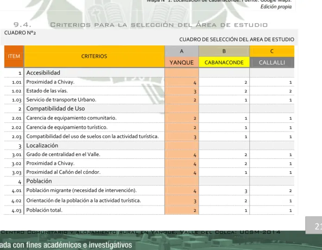
Task: Click 'Estado de las vías.' row
Action: 149,91
